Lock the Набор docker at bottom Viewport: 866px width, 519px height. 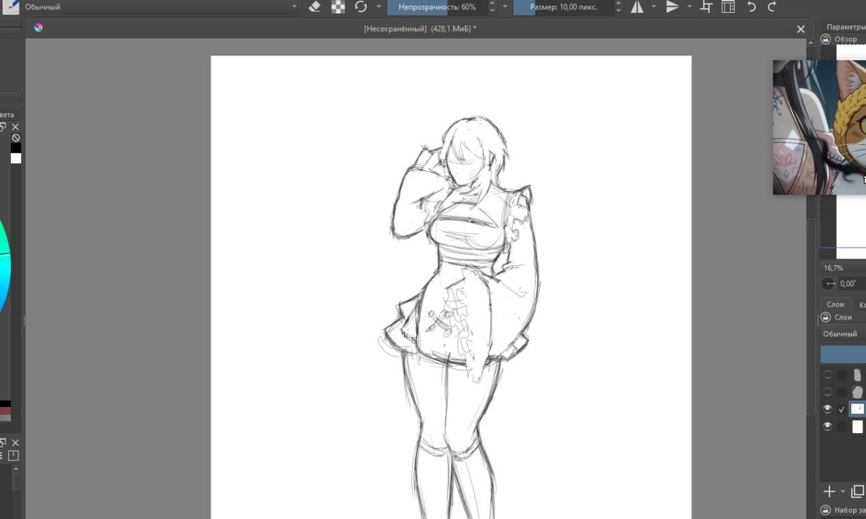click(826, 510)
